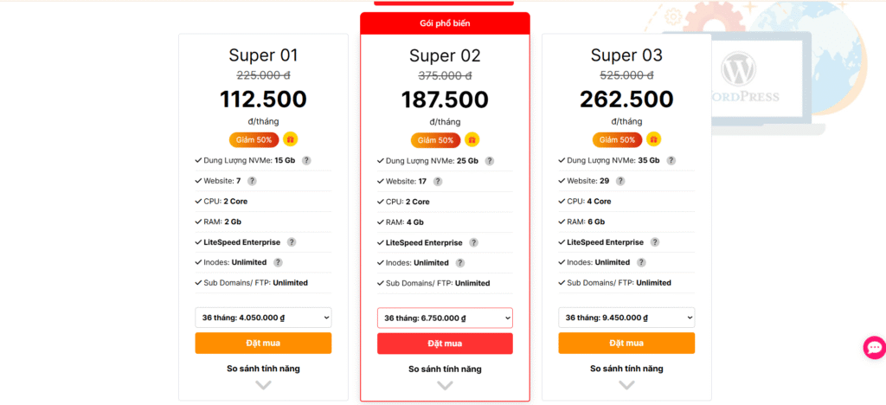
Task: Click the gift icon on Super 02
Action: click(x=472, y=140)
